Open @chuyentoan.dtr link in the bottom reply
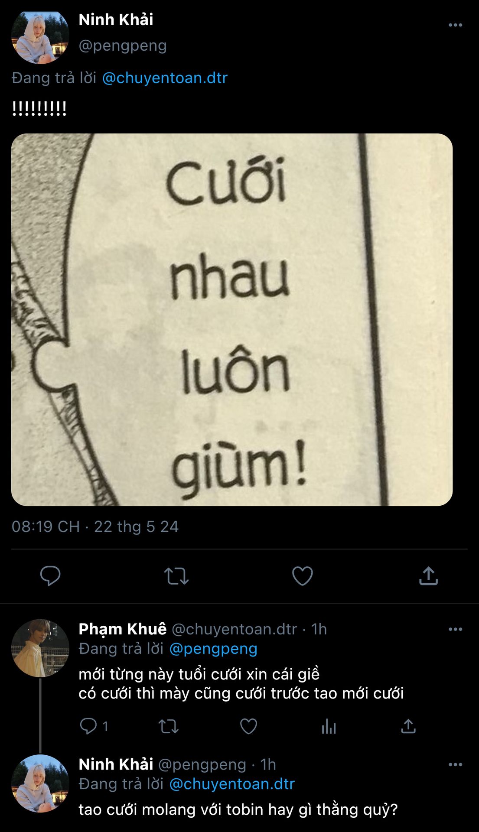The image size is (479, 832). point(232,784)
